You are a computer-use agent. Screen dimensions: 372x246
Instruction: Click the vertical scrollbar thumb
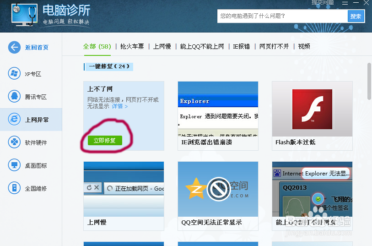pyautogui.click(x=369, y=81)
